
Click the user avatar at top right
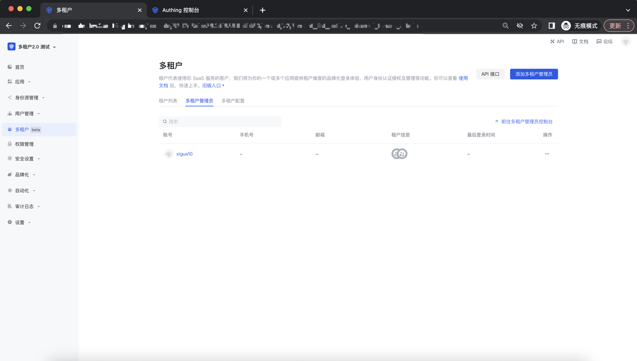626,42
